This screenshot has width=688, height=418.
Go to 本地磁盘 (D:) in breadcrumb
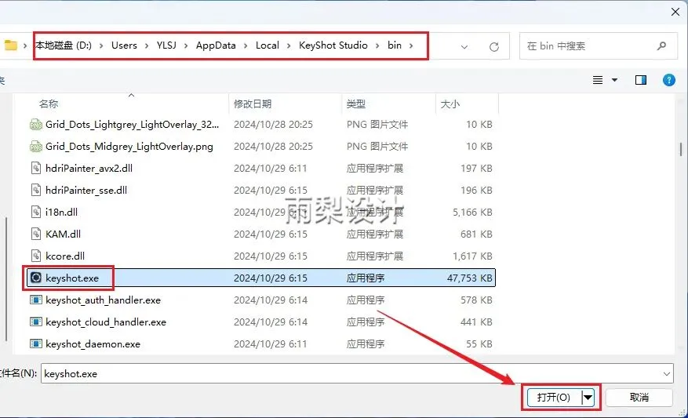[64, 45]
